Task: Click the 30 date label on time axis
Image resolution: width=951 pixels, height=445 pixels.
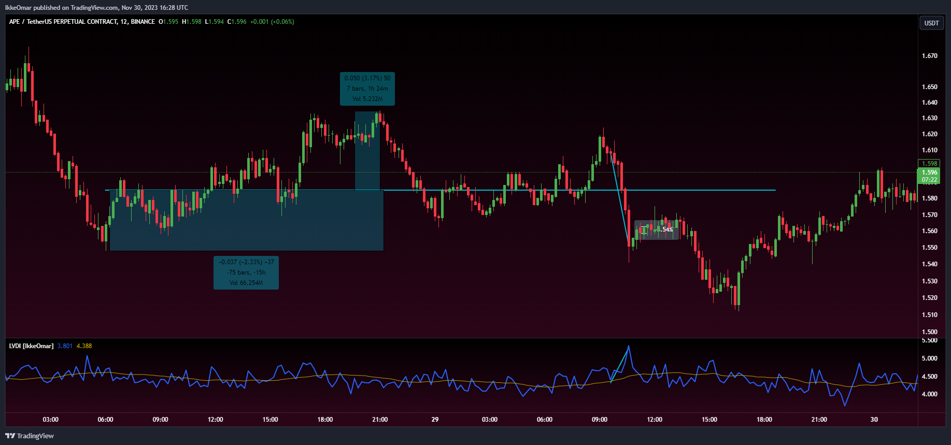Action: click(874, 420)
